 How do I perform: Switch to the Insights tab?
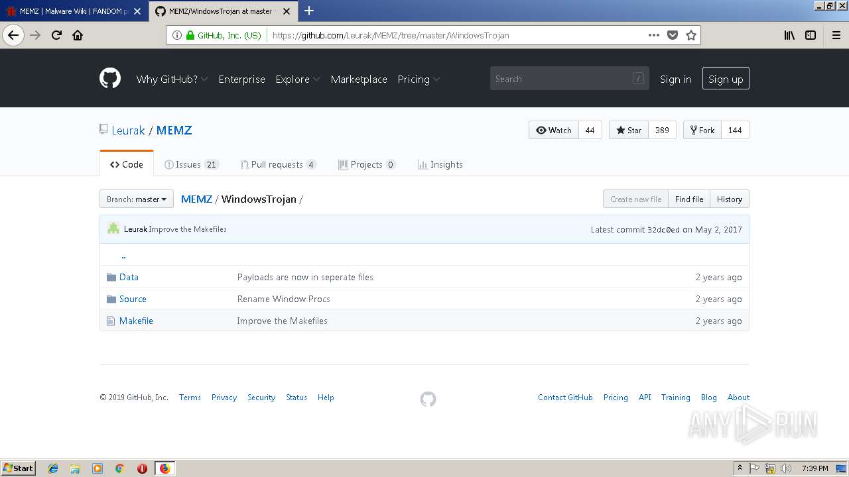pos(440,164)
